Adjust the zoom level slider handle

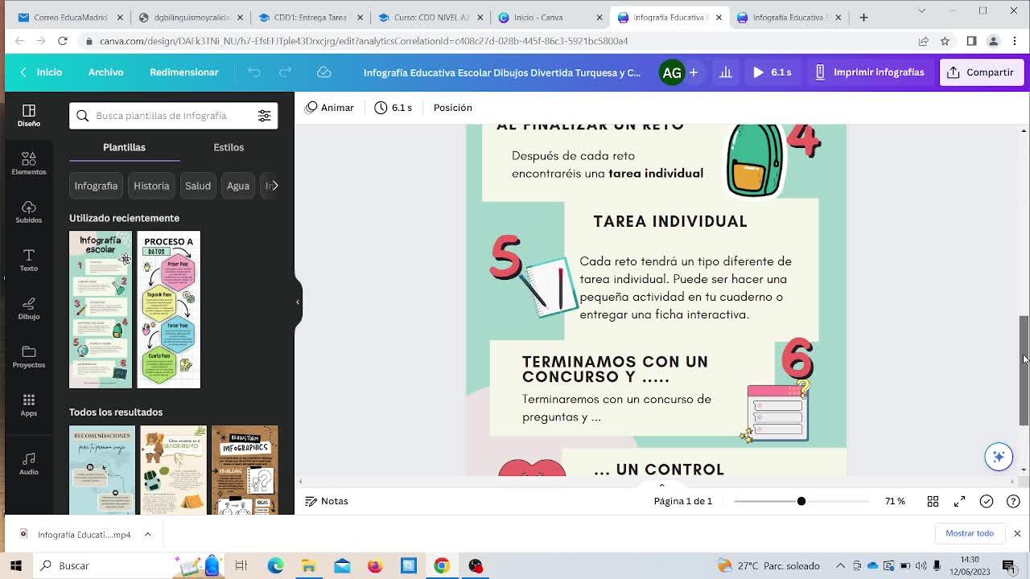point(801,501)
